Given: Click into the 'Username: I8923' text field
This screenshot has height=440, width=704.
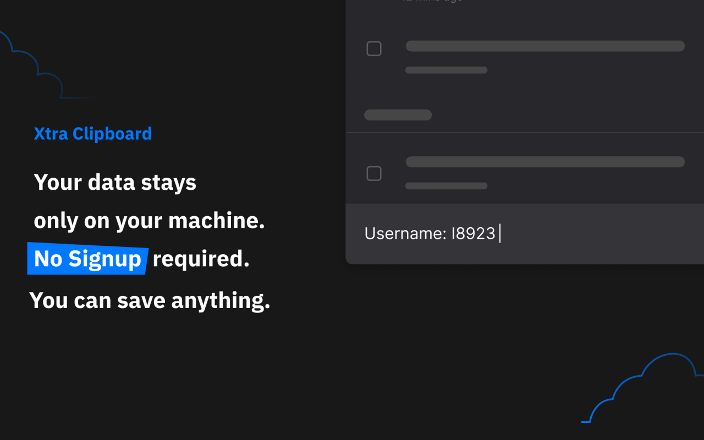Looking at the screenshot, I should (525, 234).
